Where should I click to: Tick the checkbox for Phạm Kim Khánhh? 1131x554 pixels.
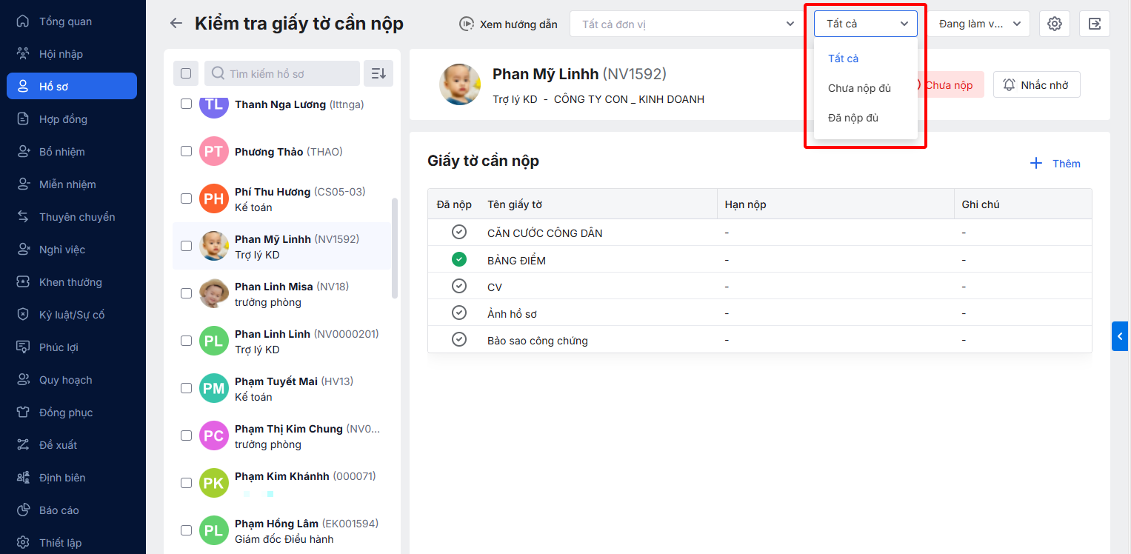[187, 483]
